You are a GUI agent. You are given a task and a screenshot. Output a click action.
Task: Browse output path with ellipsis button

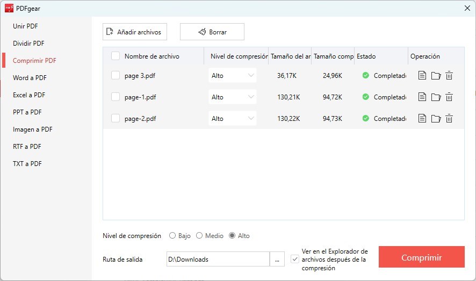click(x=277, y=259)
